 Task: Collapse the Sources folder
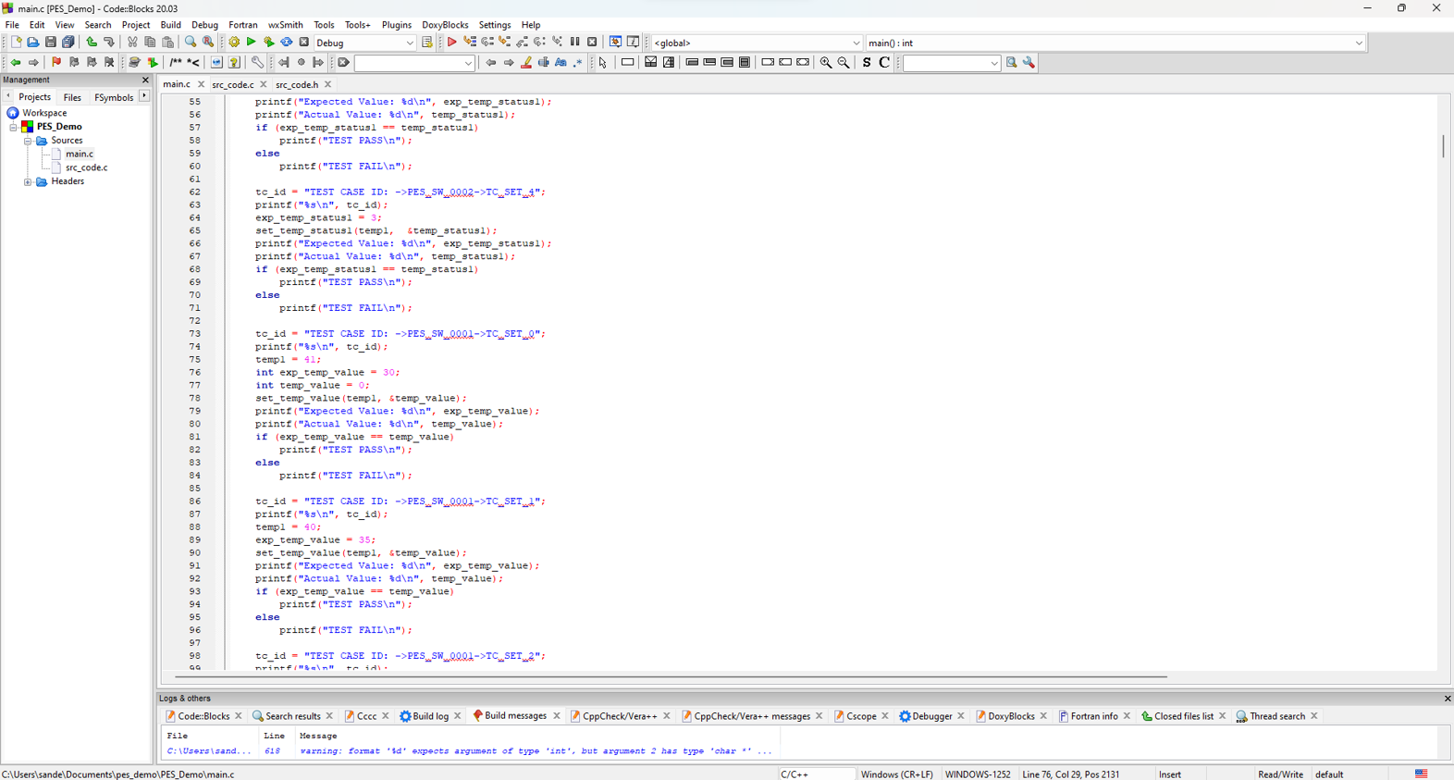pos(28,141)
